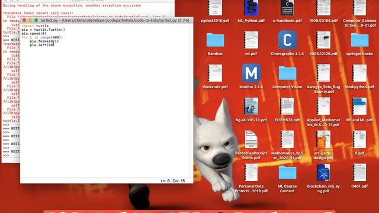Image resolution: width=379 pixels, height=213 pixels.
Task: Open the springer books folder
Action: point(359,40)
